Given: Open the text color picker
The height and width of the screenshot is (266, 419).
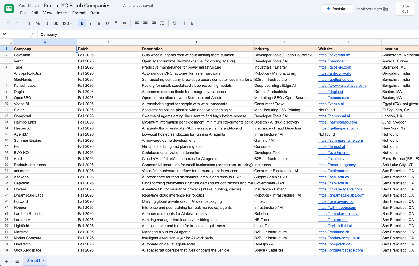Looking at the screenshot, I should [116, 23].
